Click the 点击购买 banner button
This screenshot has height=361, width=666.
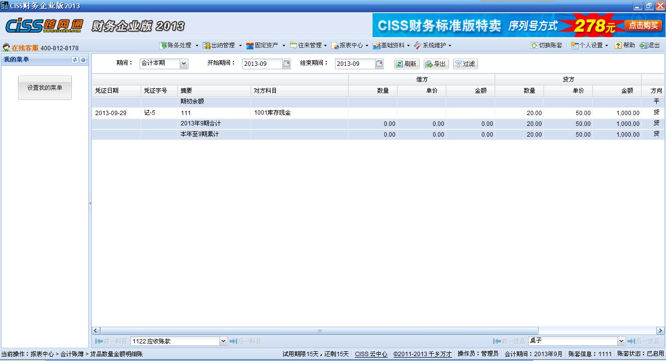point(643,25)
